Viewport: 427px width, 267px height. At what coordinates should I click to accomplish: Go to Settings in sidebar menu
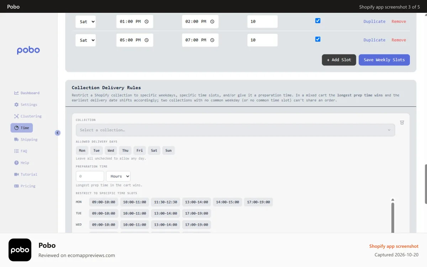[x=29, y=105]
